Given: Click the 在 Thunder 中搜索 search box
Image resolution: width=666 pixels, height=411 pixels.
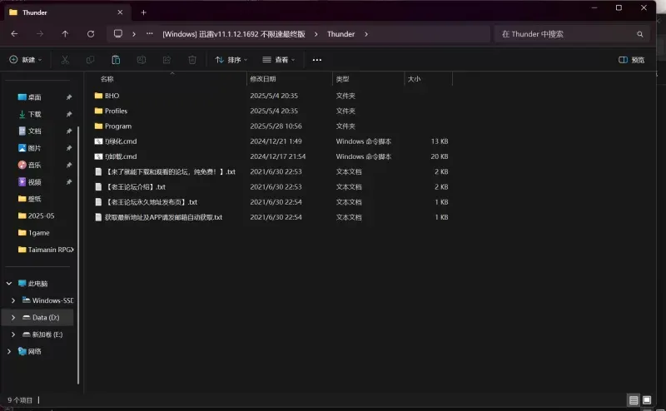Looking at the screenshot, I should click(x=564, y=34).
